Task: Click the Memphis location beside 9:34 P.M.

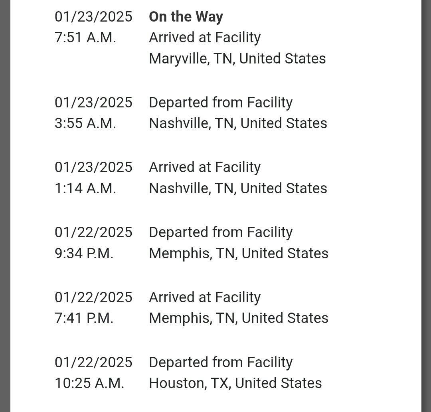Action: (238, 254)
